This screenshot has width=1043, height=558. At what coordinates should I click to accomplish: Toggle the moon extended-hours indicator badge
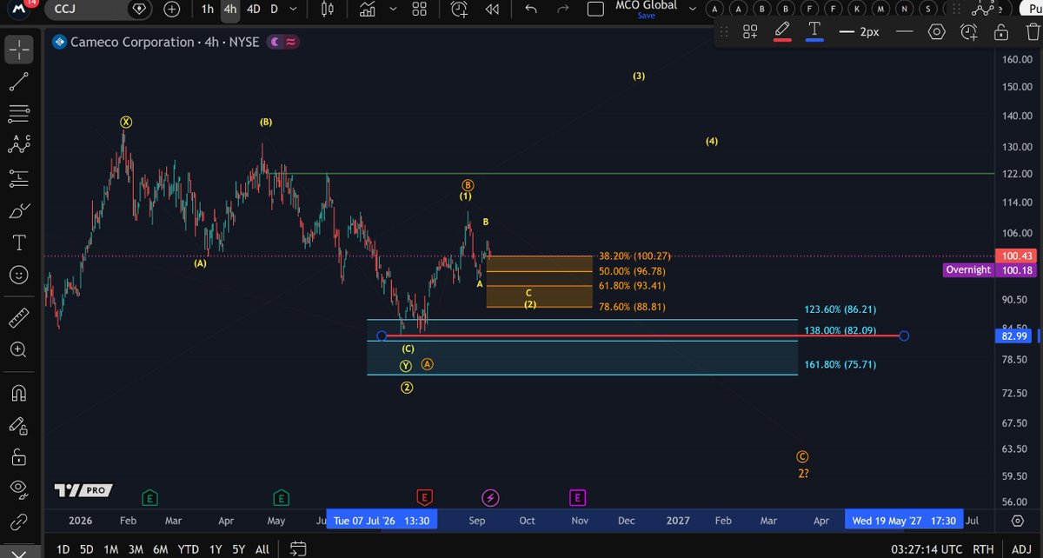click(275, 42)
